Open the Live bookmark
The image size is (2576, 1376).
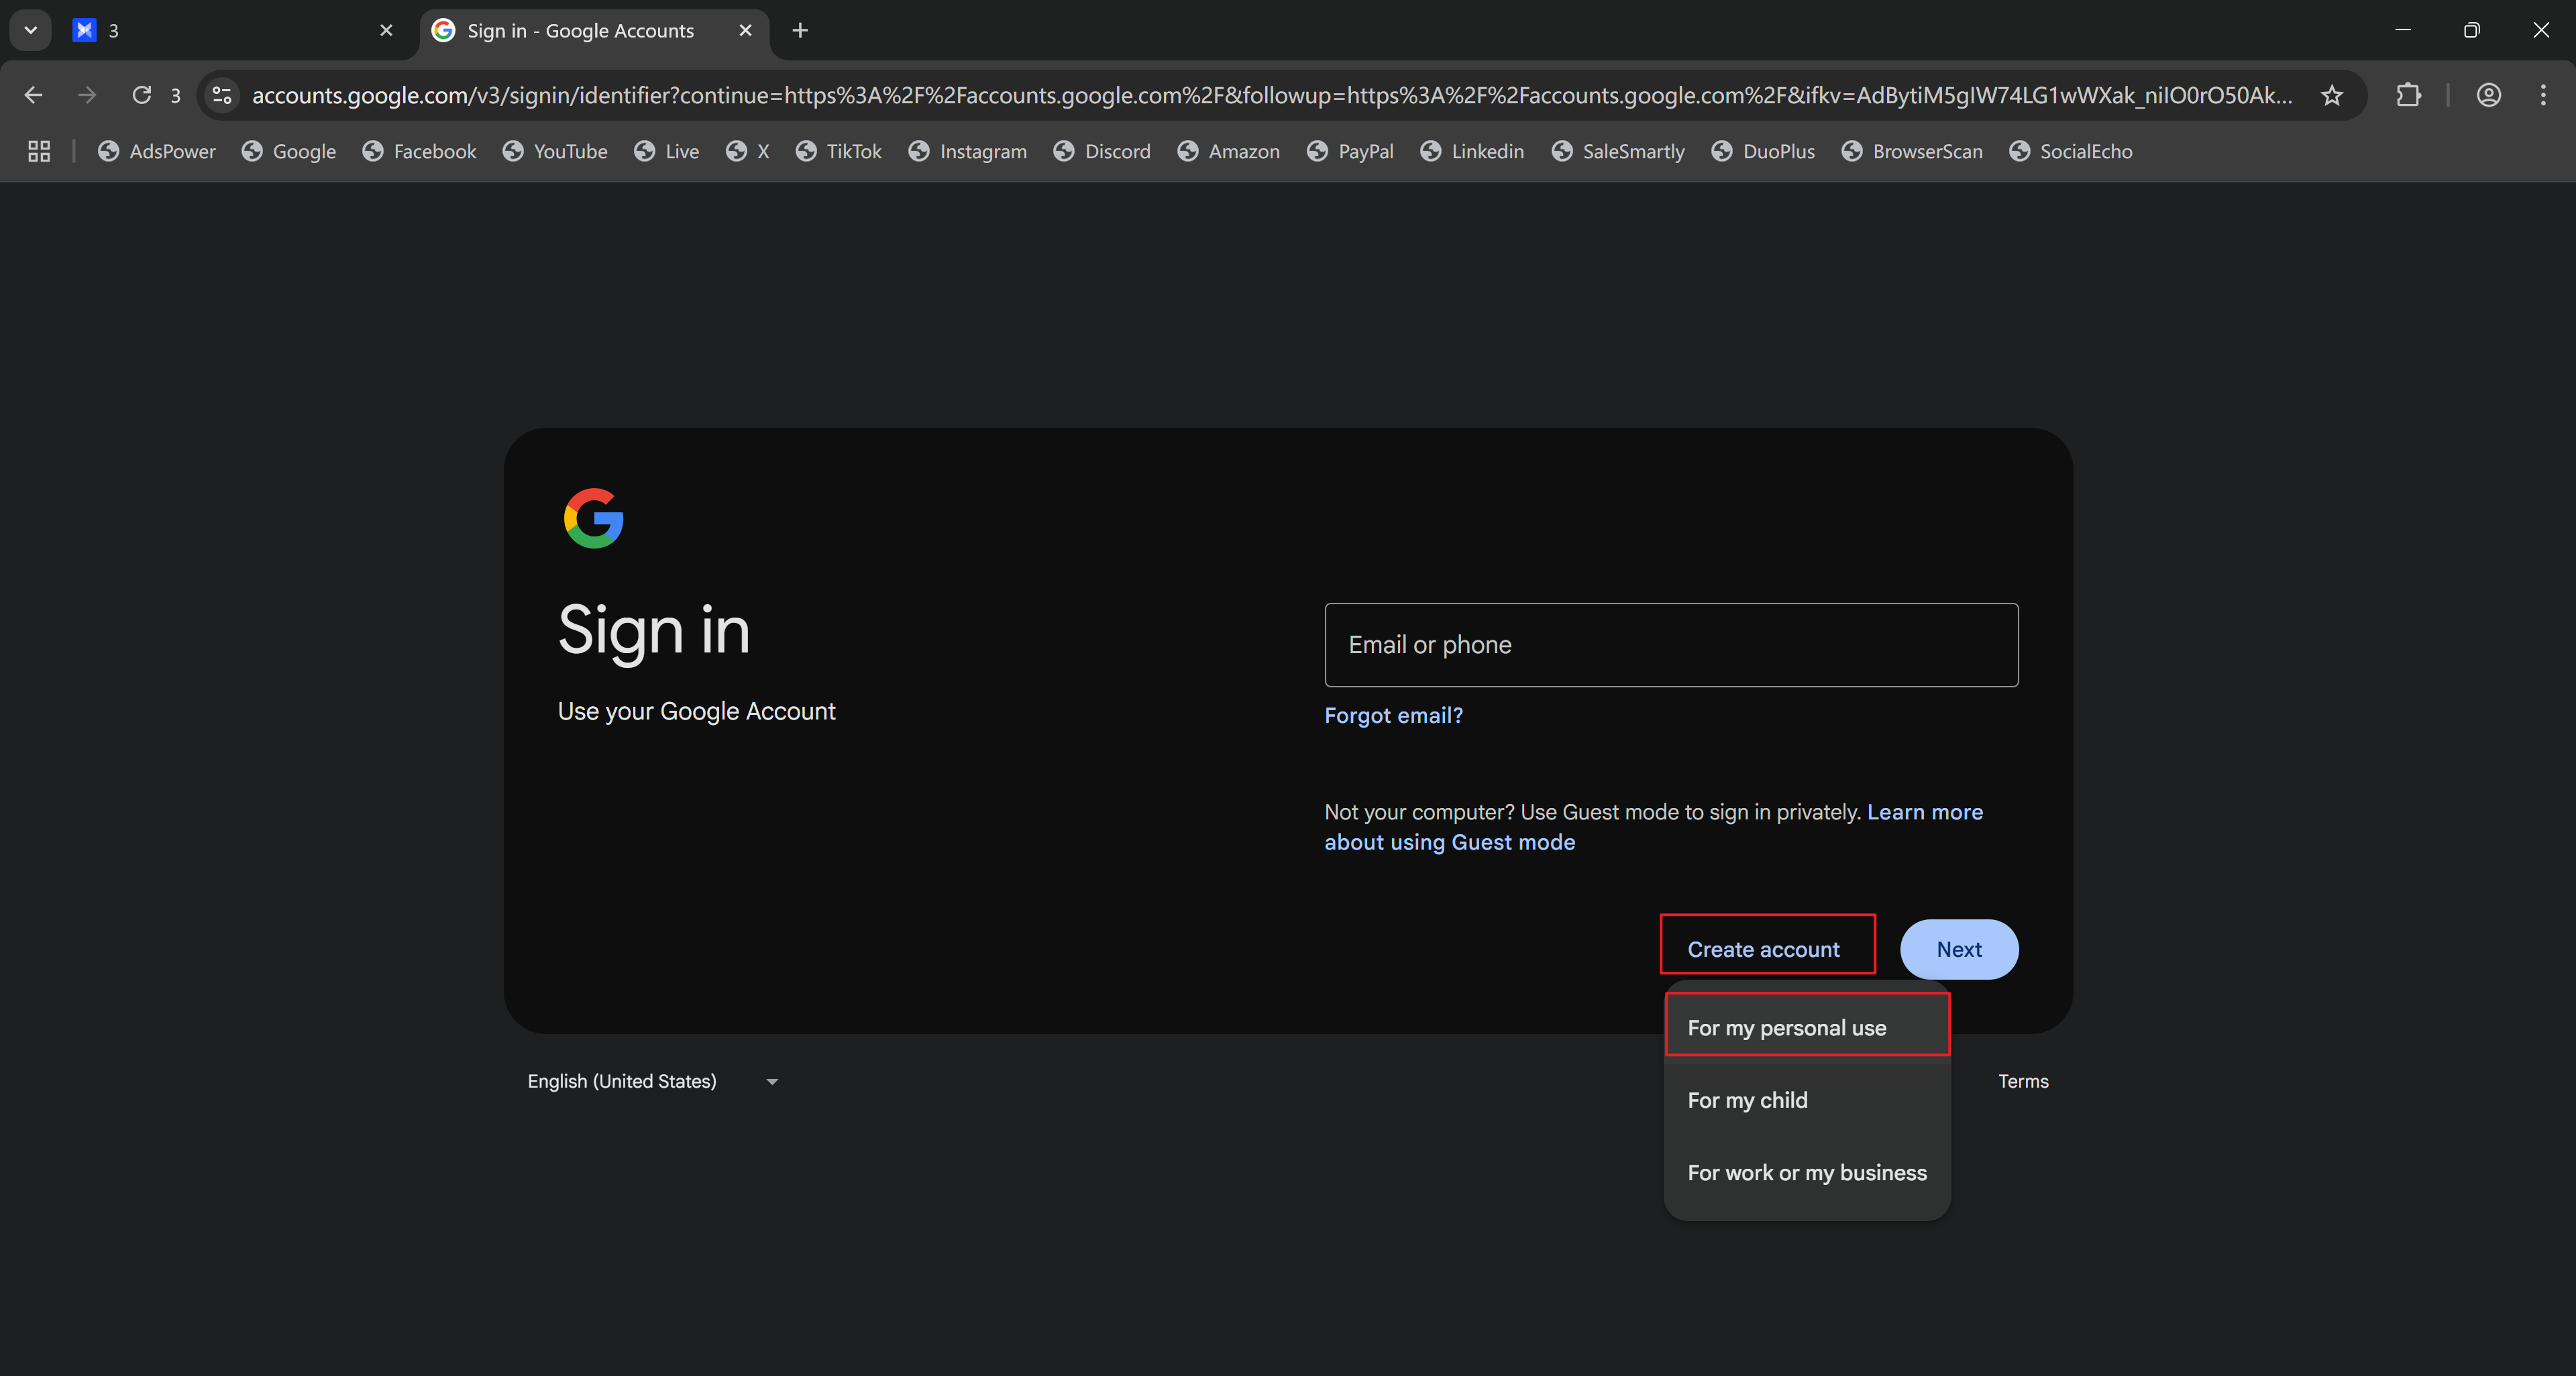click(x=667, y=151)
